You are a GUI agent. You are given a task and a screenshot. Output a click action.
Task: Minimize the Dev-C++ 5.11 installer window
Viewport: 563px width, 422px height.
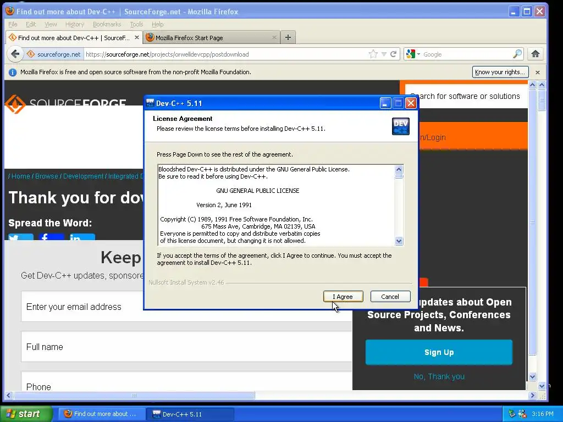point(385,103)
